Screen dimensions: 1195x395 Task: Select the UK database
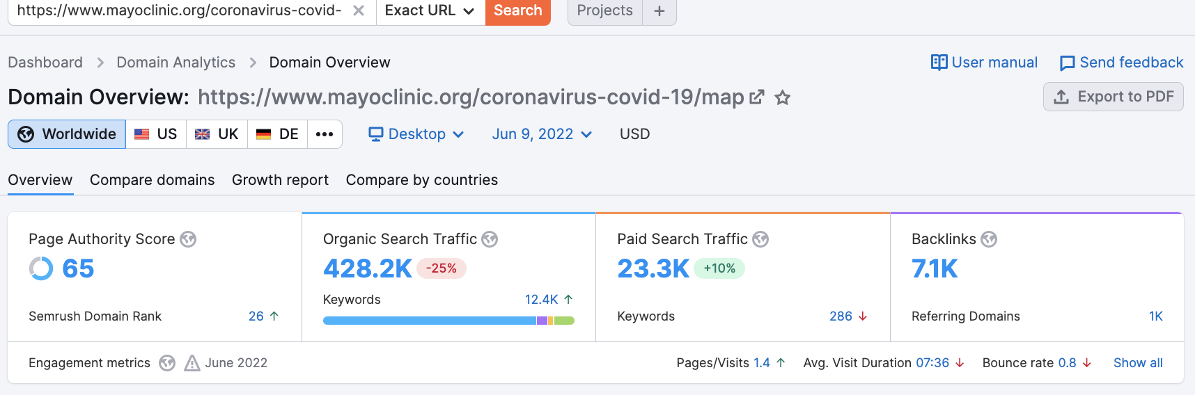coord(217,134)
